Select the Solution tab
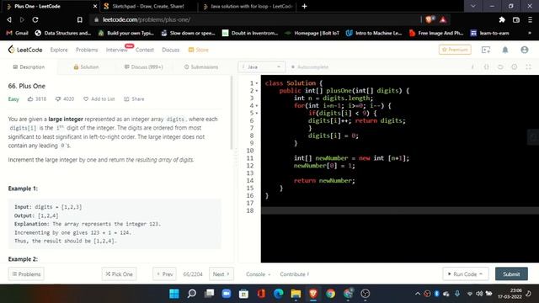This screenshot has width=539, height=303. click(x=86, y=67)
